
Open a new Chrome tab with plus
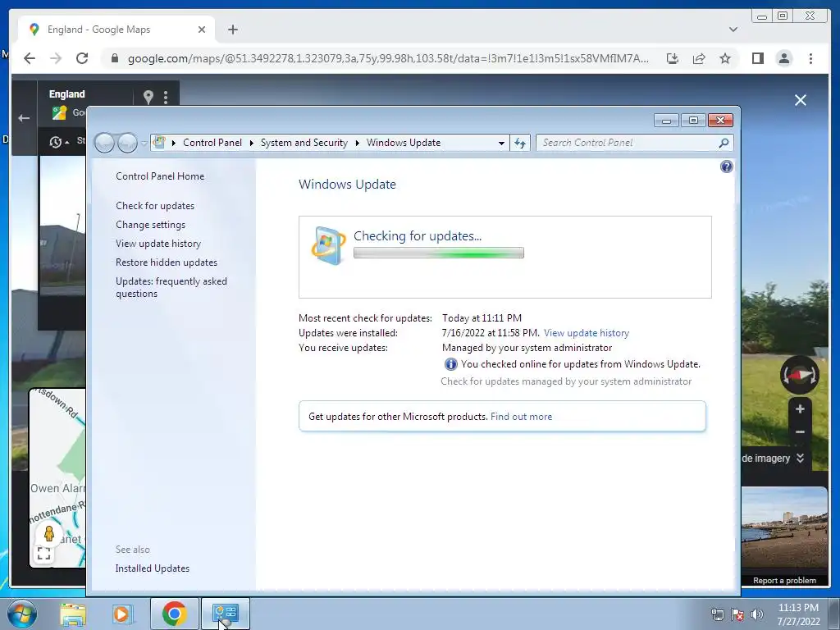pos(232,30)
